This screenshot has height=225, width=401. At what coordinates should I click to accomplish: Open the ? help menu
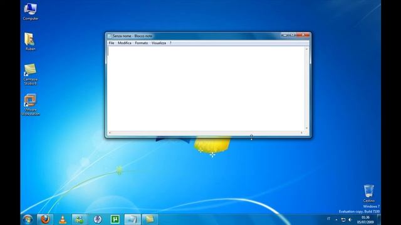(170, 43)
